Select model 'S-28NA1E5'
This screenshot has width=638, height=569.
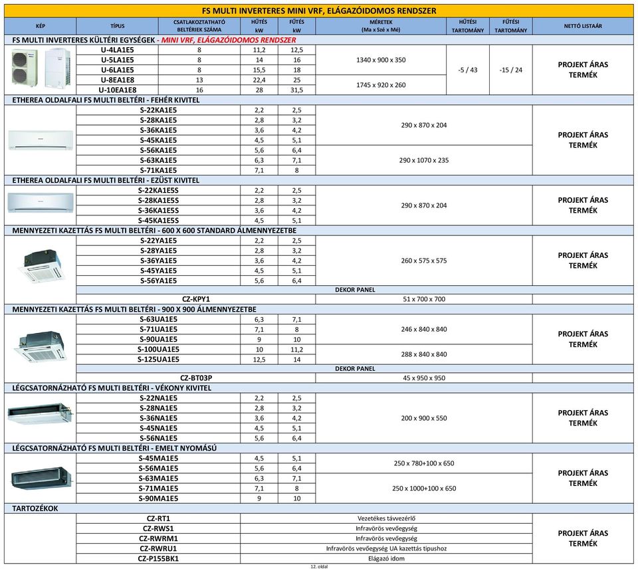[158, 408]
